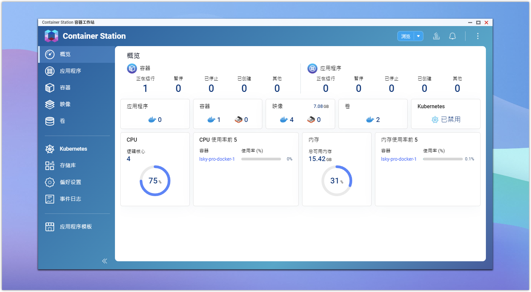Image resolution: width=531 pixels, height=292 pixels.
Task: Click the 容器 running count 1
Action: tap(145, 88)
